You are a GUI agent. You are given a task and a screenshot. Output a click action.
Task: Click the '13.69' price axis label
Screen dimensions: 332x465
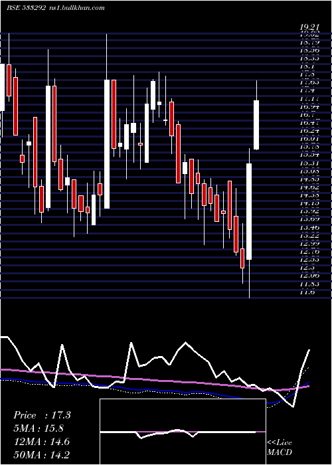pyautogui.click(x=309, y=219)
